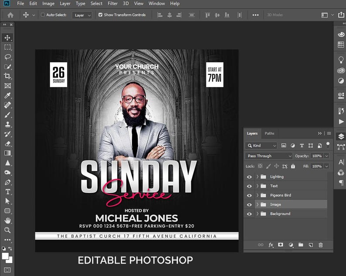Select the Rounded Rectangle shape tool
This screenshot has width=346, height=276.
point(7,211)
